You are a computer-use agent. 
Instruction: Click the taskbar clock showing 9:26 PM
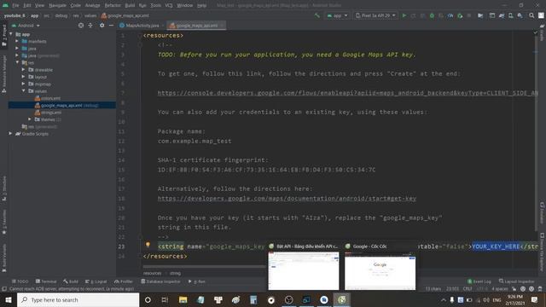515,299
